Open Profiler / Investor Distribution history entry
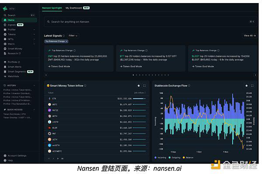262x174 pixels. pos(17,93)
